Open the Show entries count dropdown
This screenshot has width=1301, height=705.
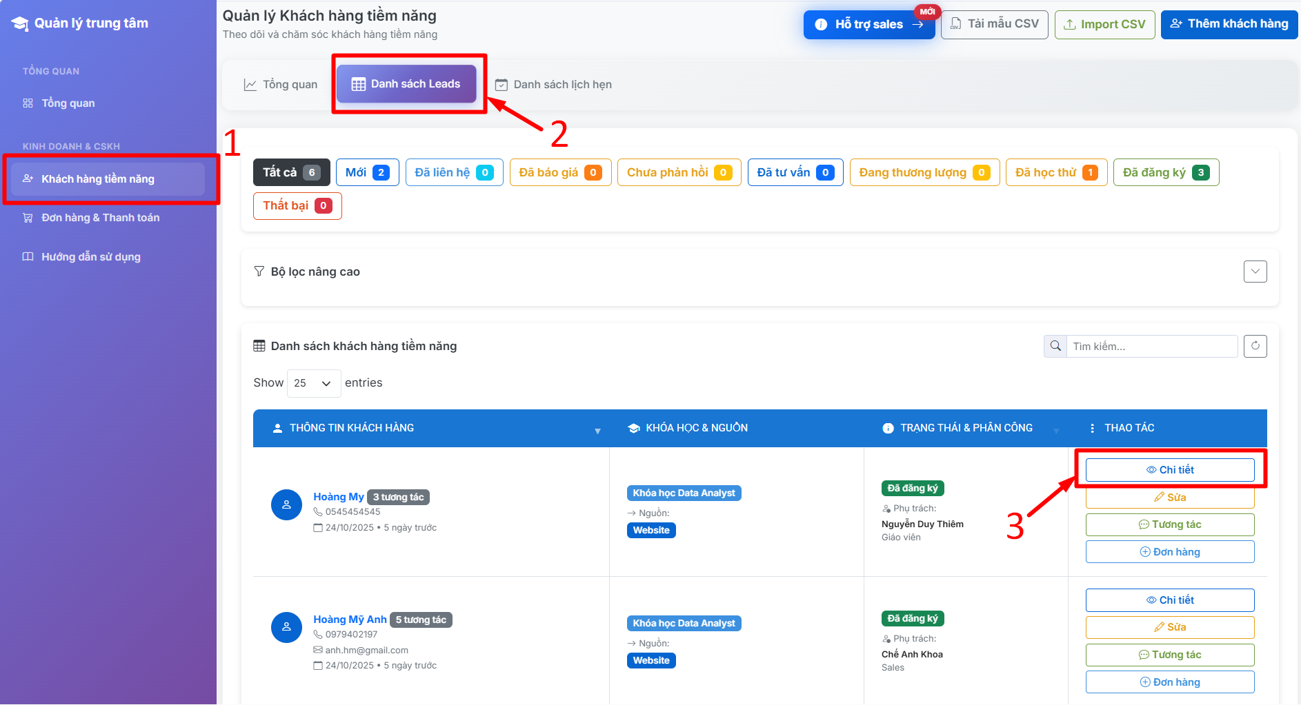pos(313,383)
